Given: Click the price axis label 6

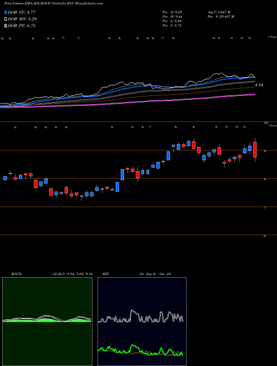Looking at the screenshot, I should click(265, 236).
